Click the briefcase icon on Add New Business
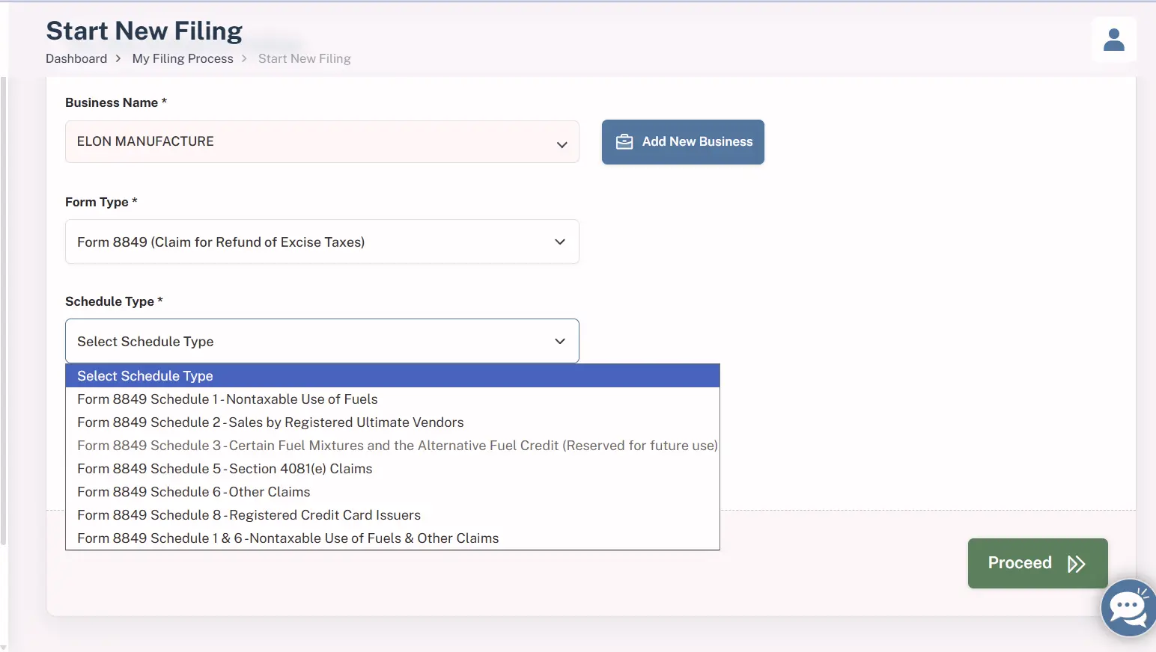1156x652 pixels. point(624,142)
